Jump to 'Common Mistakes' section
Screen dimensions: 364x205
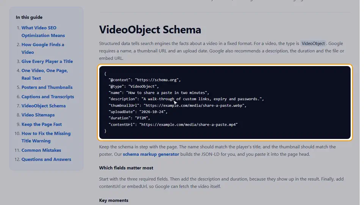(41, 150)
